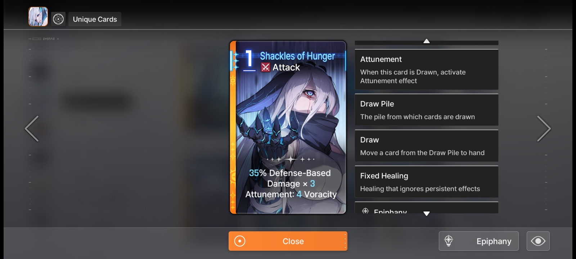
Task: Expand the partially visible Epiphany keyword entry
Action: [427, 208]
